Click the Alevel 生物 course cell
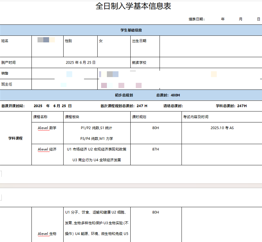Image resolution: width=262 pixels, height=242 pixels. pos(47,234)
